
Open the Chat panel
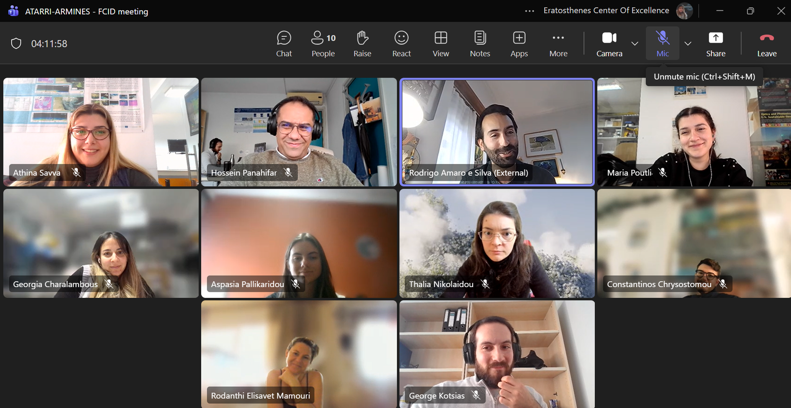click(x=284, y=43)
